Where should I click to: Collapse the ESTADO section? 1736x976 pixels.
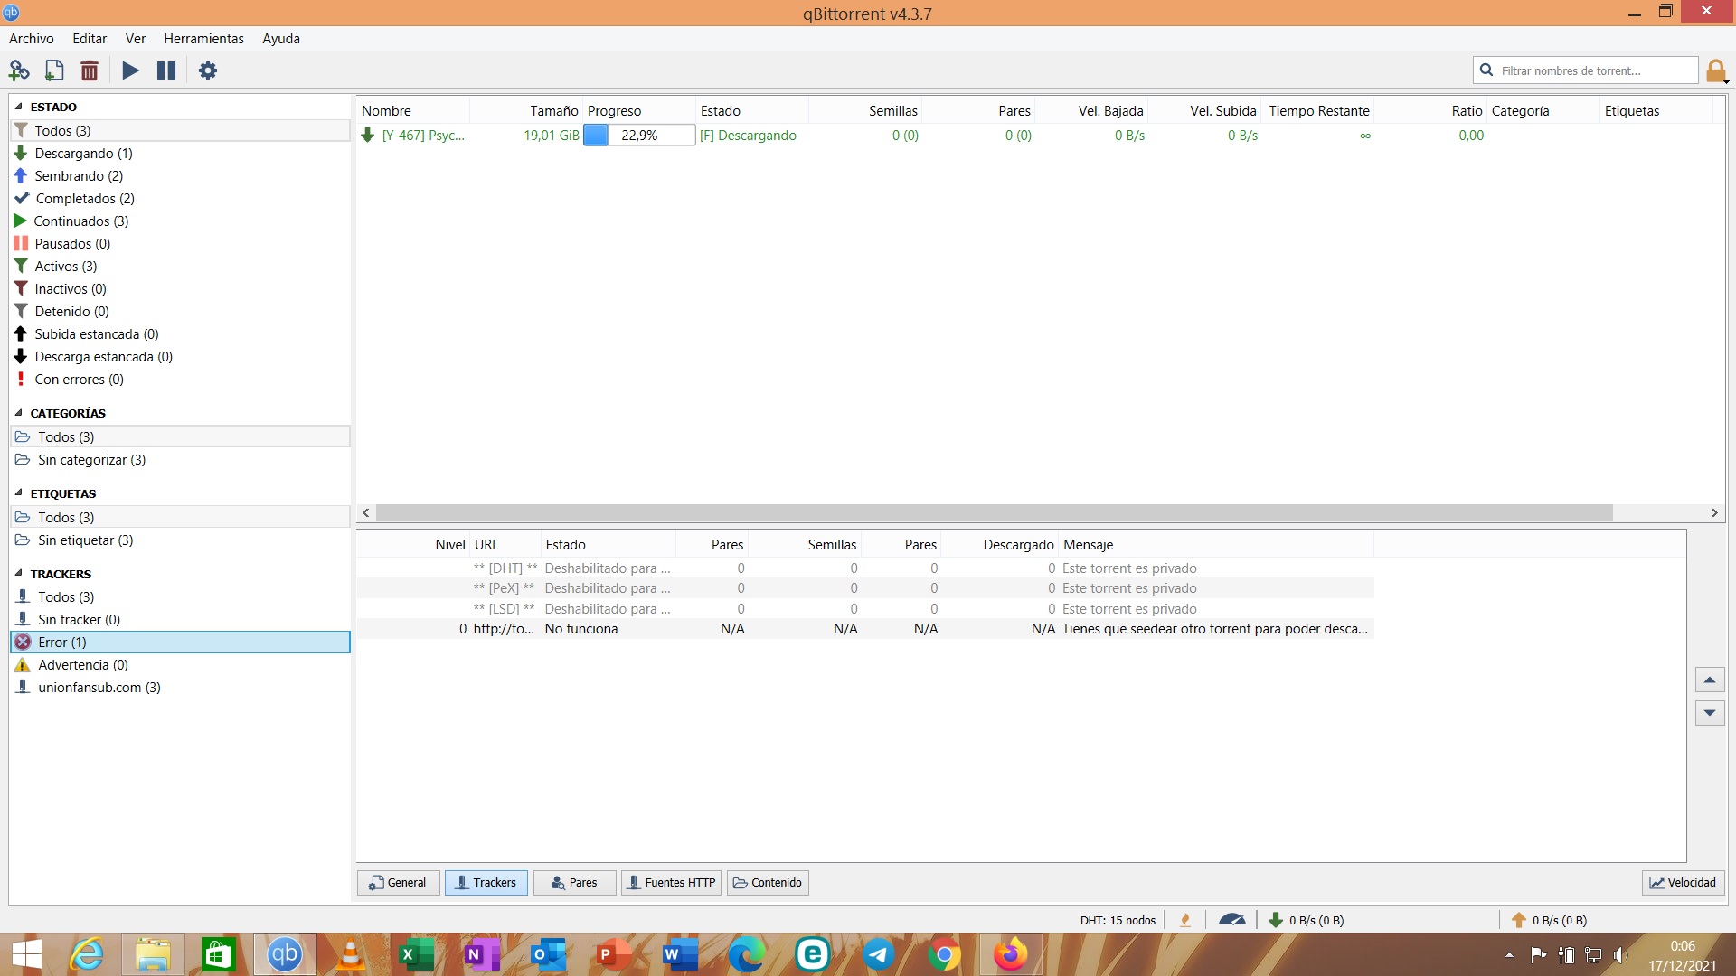click(18, 107)
